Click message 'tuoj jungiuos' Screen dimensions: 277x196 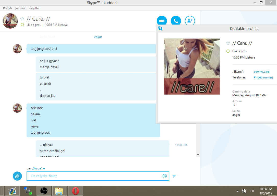pos(40,132)
